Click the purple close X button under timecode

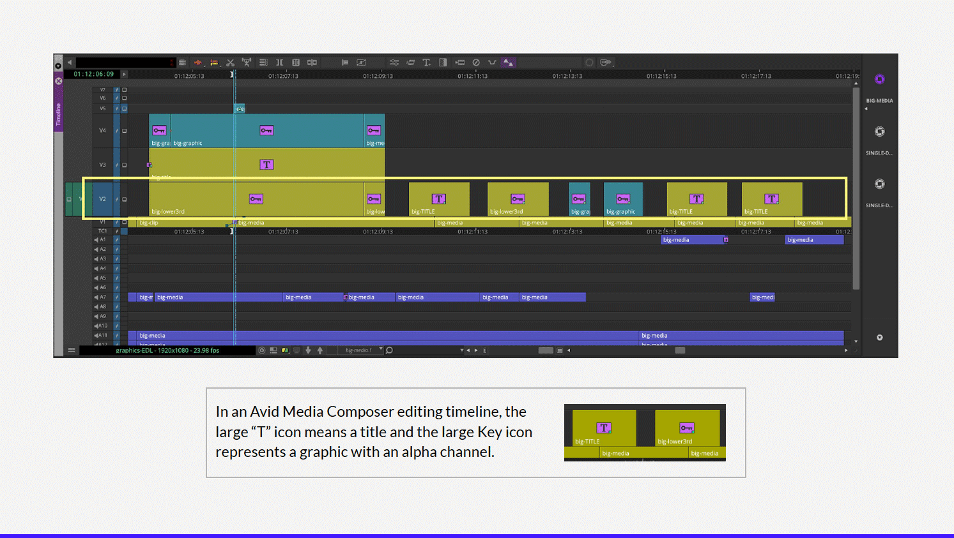click(58, 81)
